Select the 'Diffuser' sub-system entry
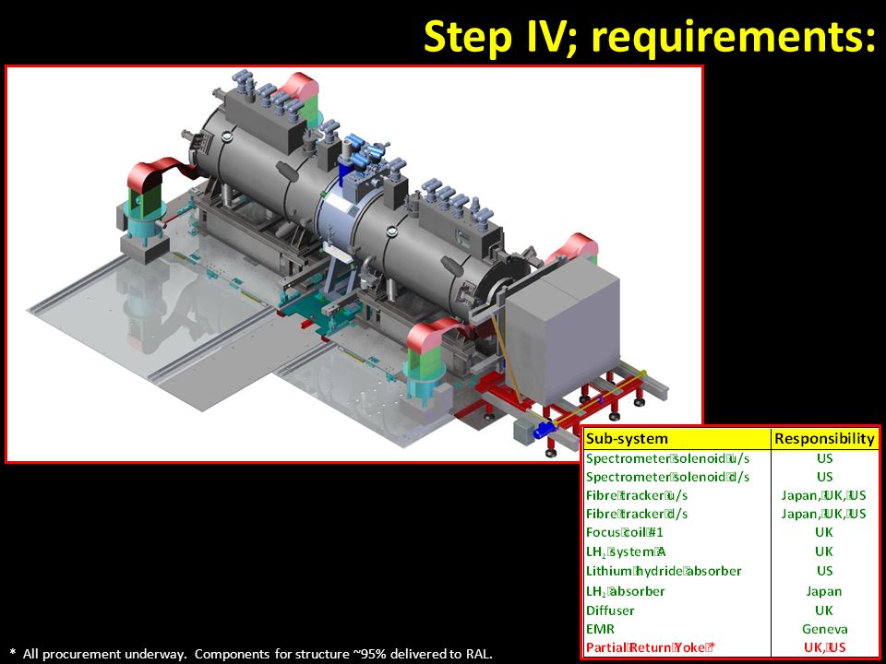Image resolution: width=886 pixels, height=664 pixels. pos(610,611)
